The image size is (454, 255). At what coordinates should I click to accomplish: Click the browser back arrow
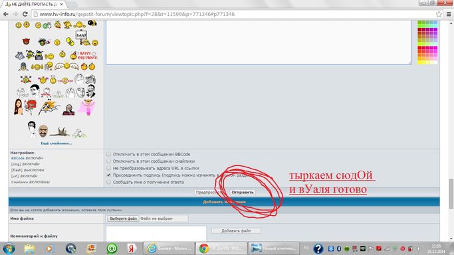click(x=5, y=14)
